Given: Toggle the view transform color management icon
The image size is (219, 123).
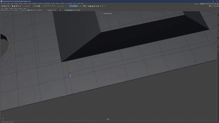Looking at the screenshot, I should click(65, 10).
